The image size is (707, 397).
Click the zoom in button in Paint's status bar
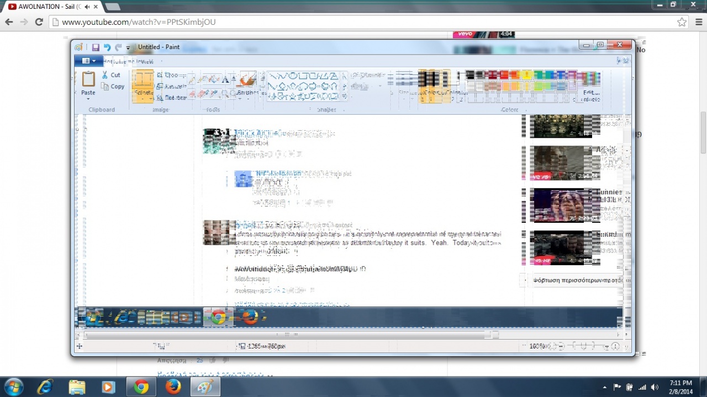(615, 346)
